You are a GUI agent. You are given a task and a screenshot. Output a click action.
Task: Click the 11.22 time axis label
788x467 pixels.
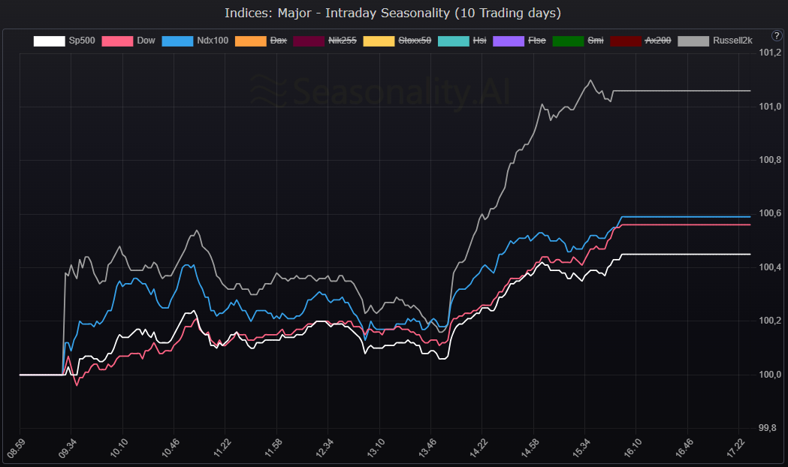[x=222, y=448]
